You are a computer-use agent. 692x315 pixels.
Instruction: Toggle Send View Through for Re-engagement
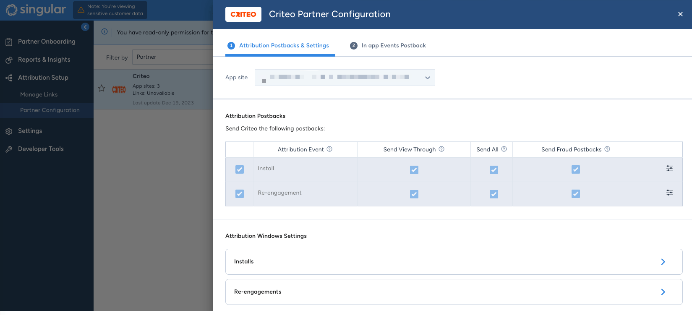tap(414, 194)
